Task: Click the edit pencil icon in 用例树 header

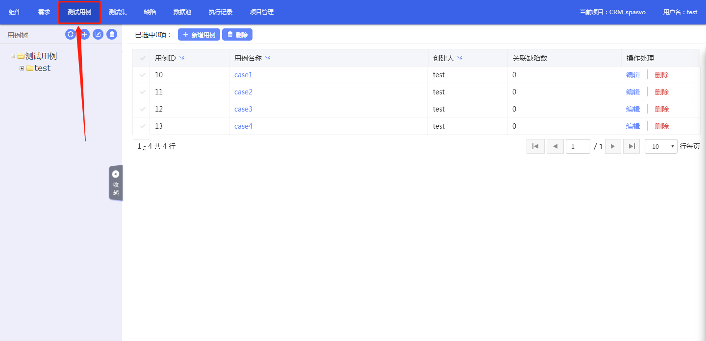Action: coord(98,34)
